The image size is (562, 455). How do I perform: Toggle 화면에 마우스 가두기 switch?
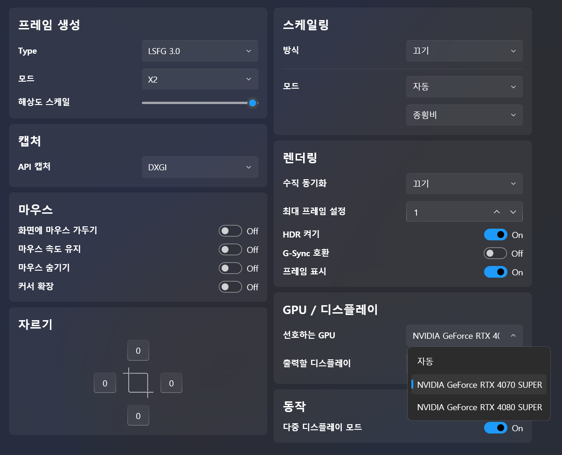[230, 231]
